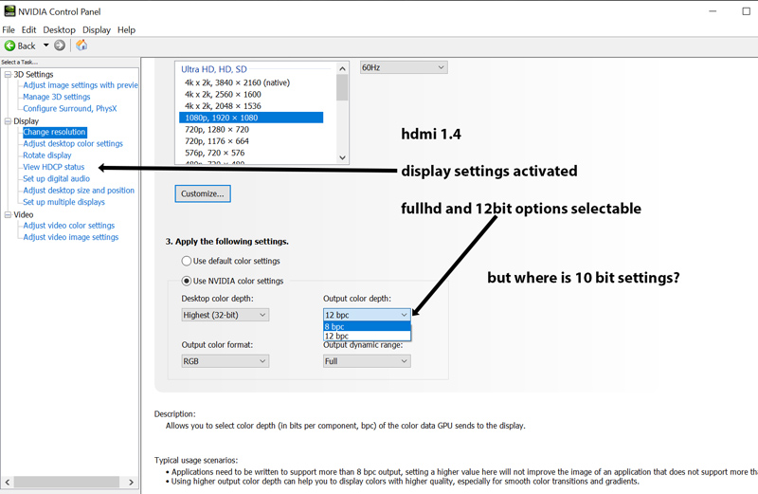
Task: Click right arrow of sidebar horizontal scrollbar
Action: pyautogui.click(x=131, y=482)
